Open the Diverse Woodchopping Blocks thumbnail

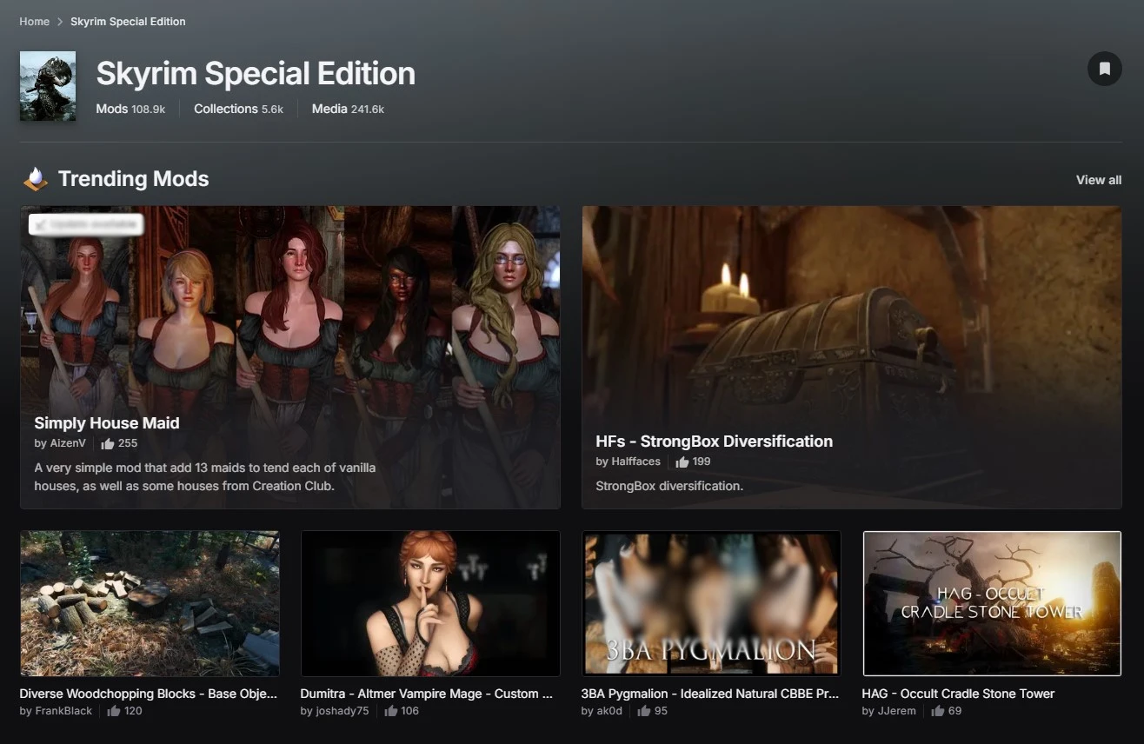click(x=150, y=603)
